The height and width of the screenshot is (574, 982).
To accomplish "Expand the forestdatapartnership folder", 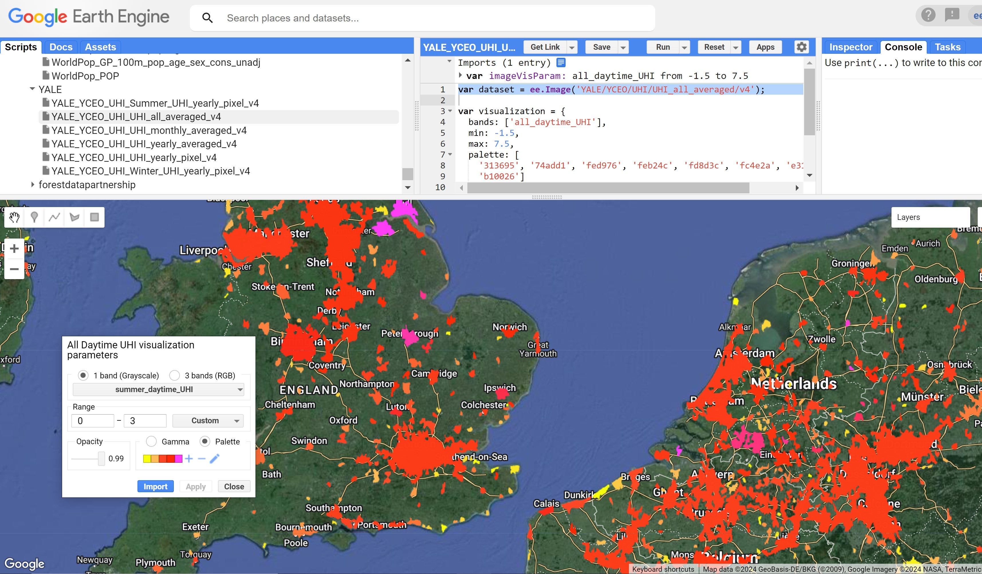I will point(33,184).
